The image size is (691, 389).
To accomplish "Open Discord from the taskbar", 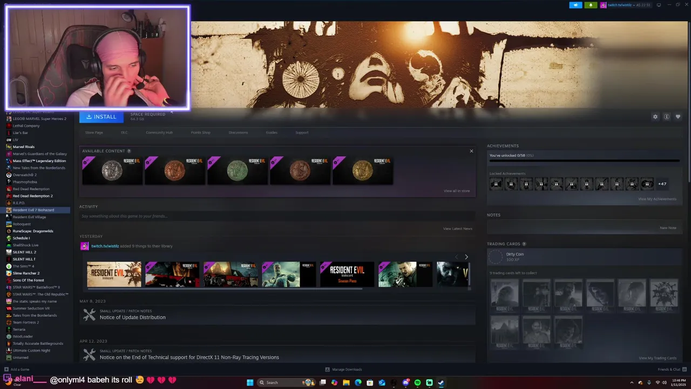I will click(x=405, y=383).
